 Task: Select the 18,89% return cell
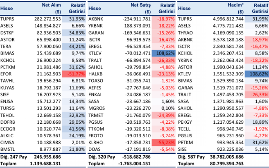click(x=257, y=122)
